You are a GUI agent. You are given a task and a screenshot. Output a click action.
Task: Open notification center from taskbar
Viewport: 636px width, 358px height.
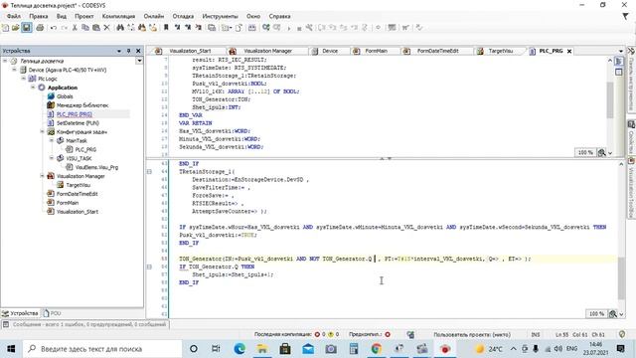[x=620, y=349]
